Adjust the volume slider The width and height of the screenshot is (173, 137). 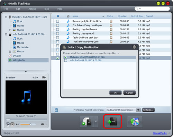pyautogui.click(x=28, y=124)
